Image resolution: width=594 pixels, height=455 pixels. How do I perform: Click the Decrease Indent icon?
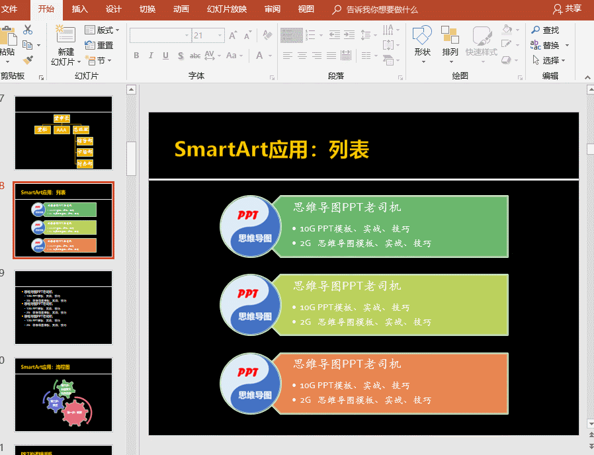point(335,35)
